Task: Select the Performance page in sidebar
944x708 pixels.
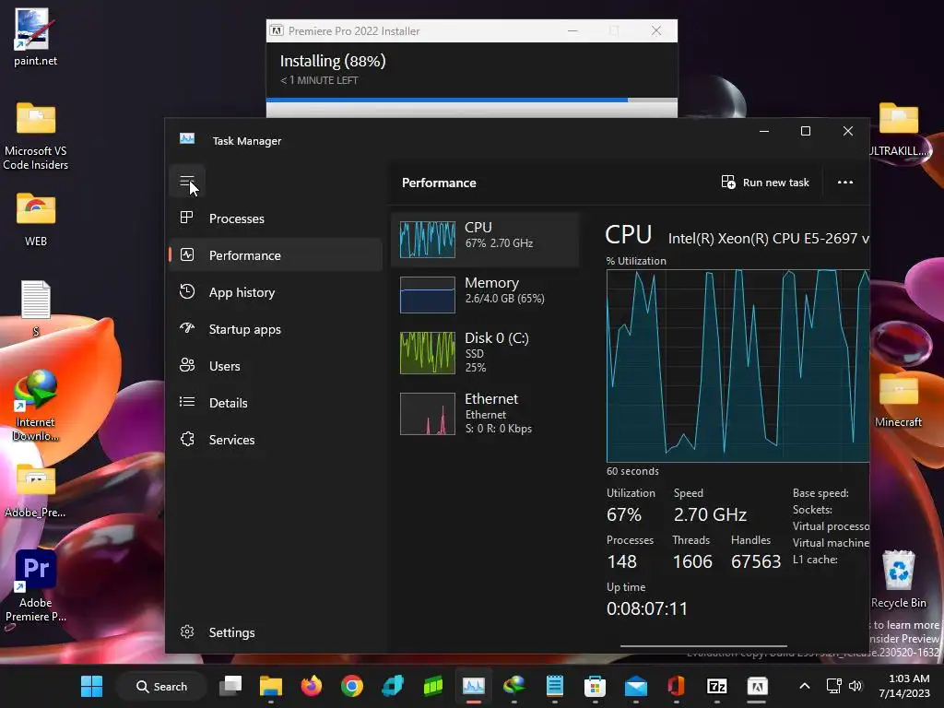Action: click(x=276, y=255)
